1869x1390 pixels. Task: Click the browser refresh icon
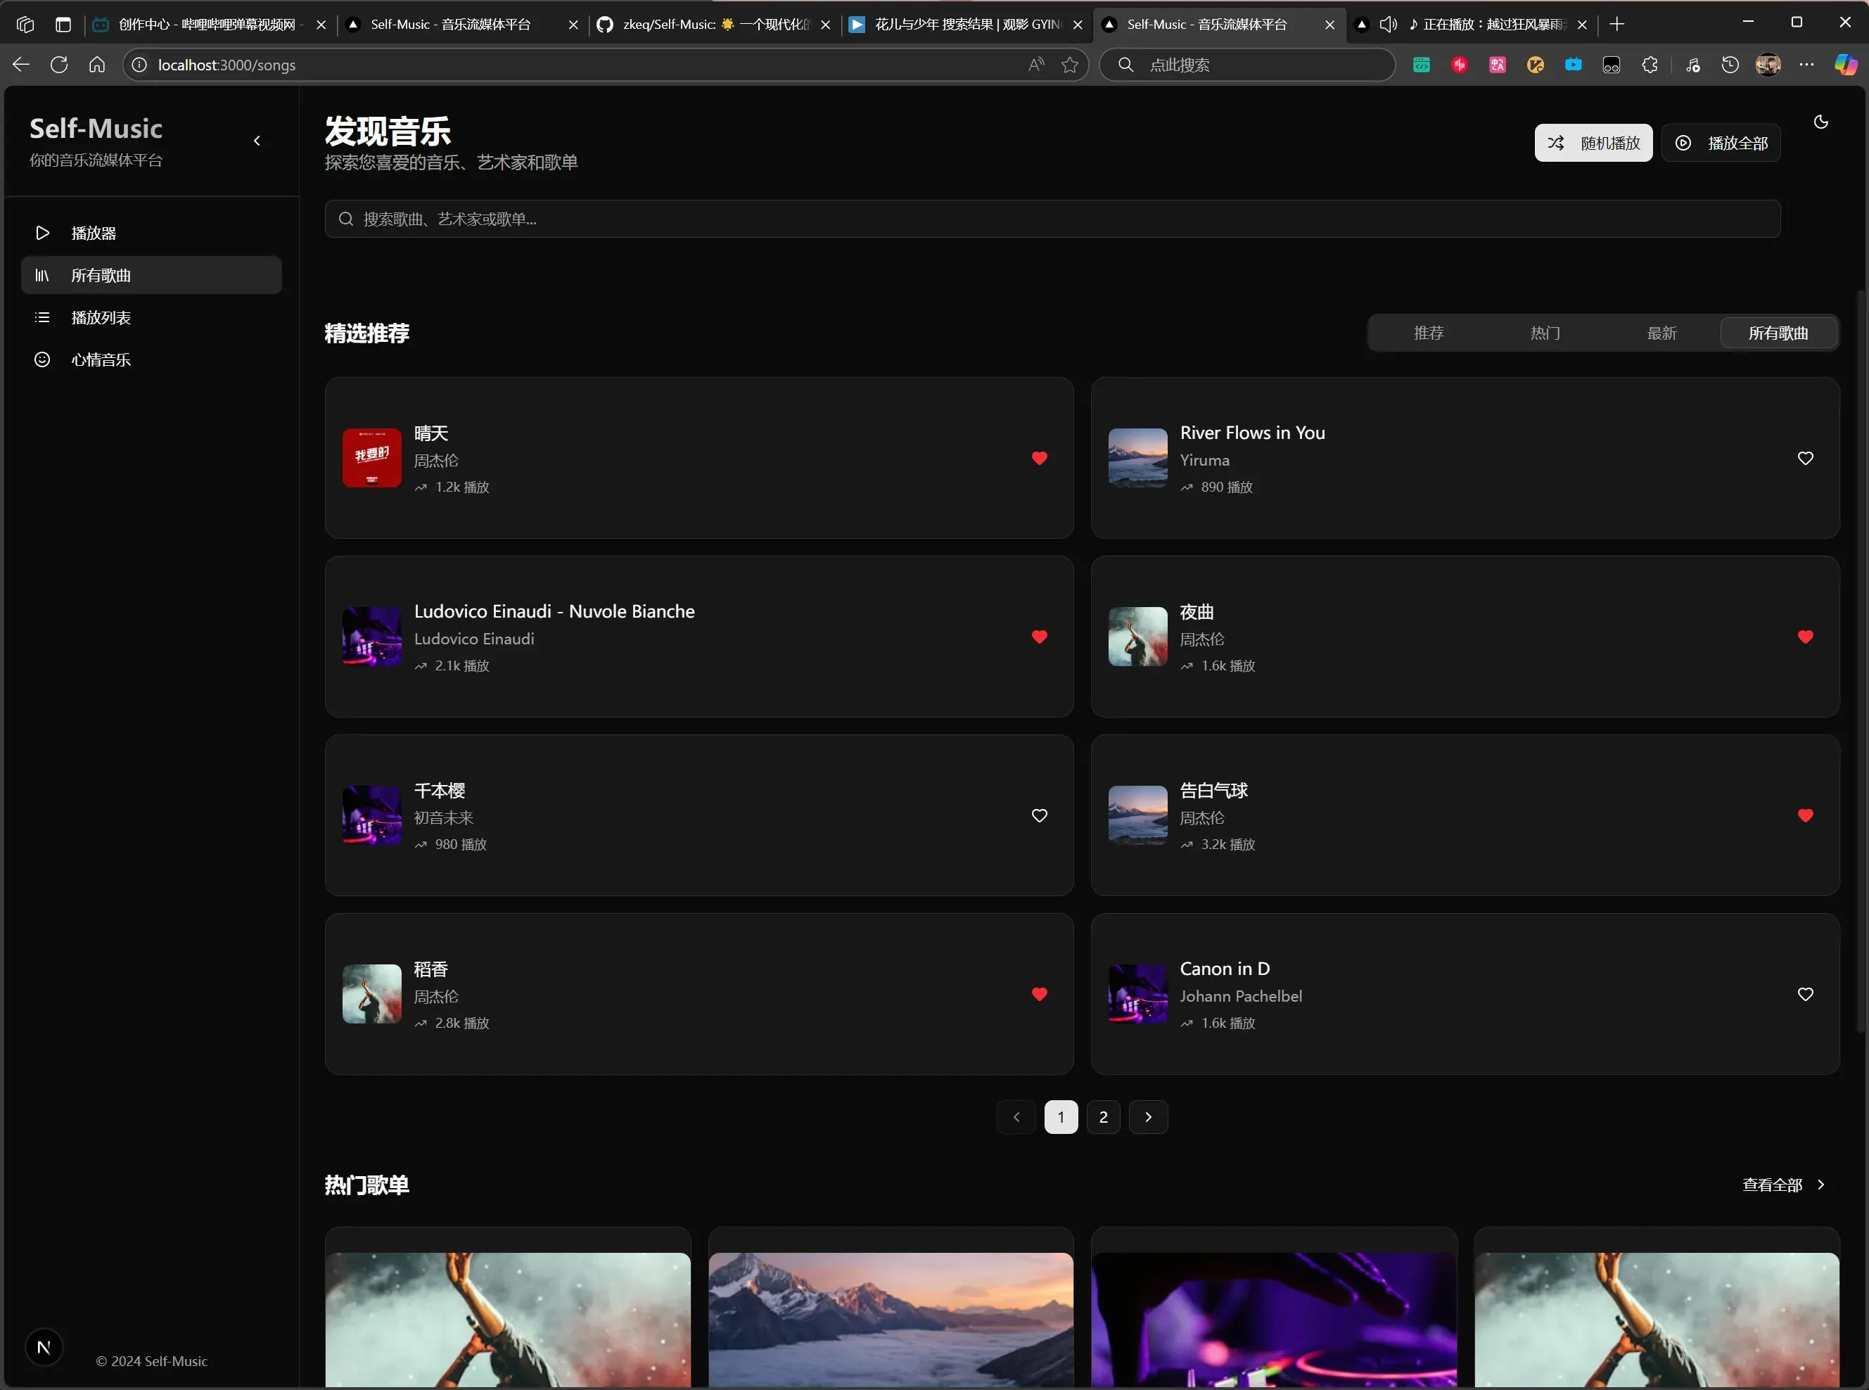coord(59,65)
